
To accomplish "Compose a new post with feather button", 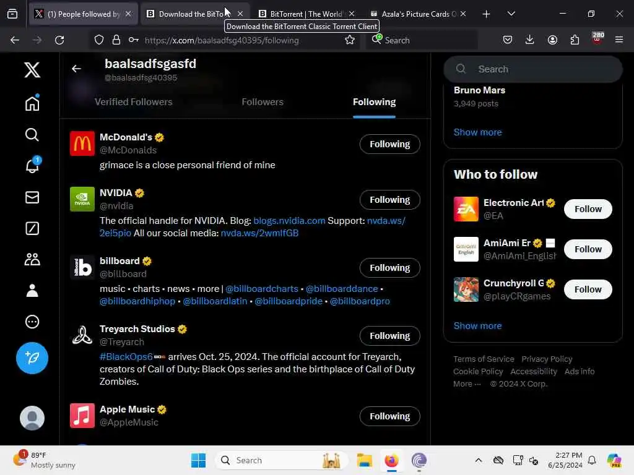I will (x=32, y=358).
